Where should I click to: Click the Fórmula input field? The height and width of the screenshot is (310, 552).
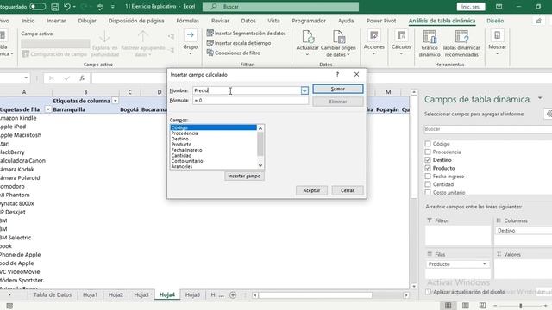coord(250,101)
